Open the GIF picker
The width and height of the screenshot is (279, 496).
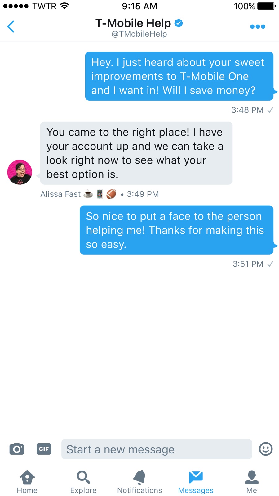click(44, 449)
